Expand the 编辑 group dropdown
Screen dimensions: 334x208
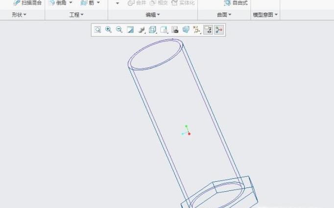153,15
